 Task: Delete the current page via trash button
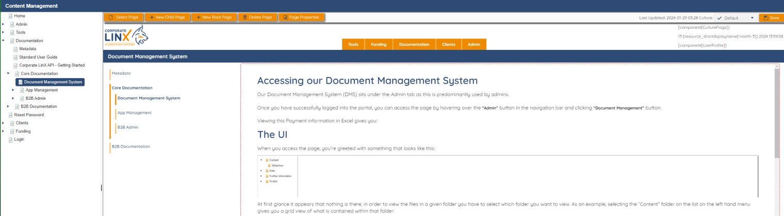257,17
